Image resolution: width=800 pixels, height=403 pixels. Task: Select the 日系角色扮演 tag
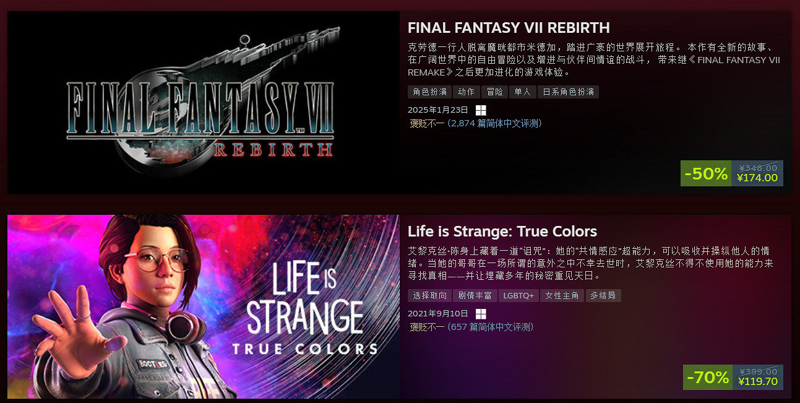point(568,92)
